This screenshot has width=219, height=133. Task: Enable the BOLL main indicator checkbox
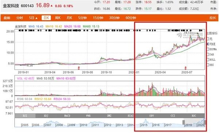click(208, 60)
